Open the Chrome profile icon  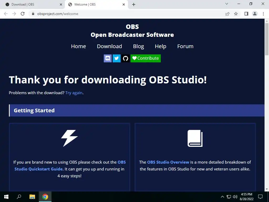coord(255,14)
